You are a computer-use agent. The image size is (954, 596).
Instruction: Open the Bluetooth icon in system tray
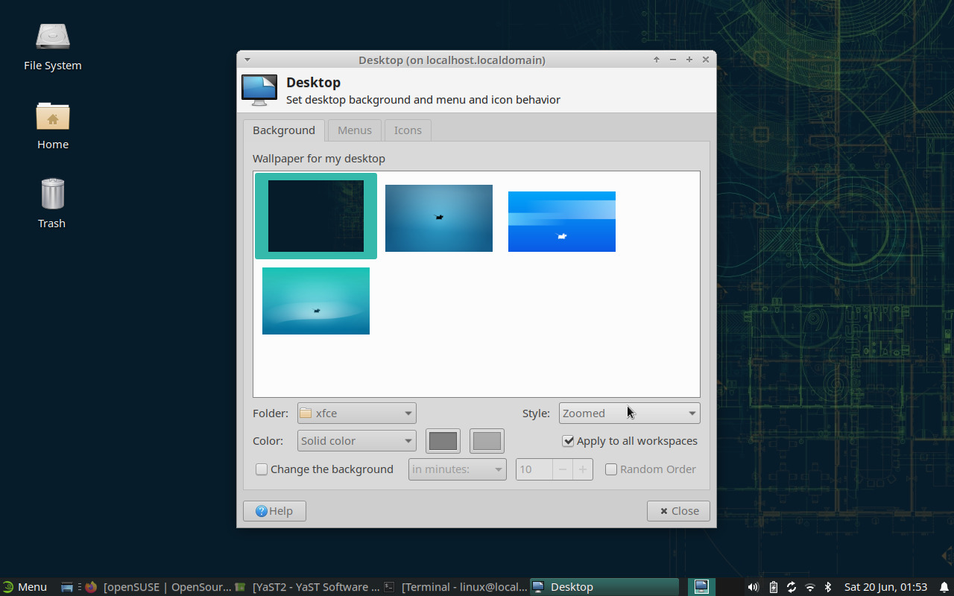[x=828, y=586]
